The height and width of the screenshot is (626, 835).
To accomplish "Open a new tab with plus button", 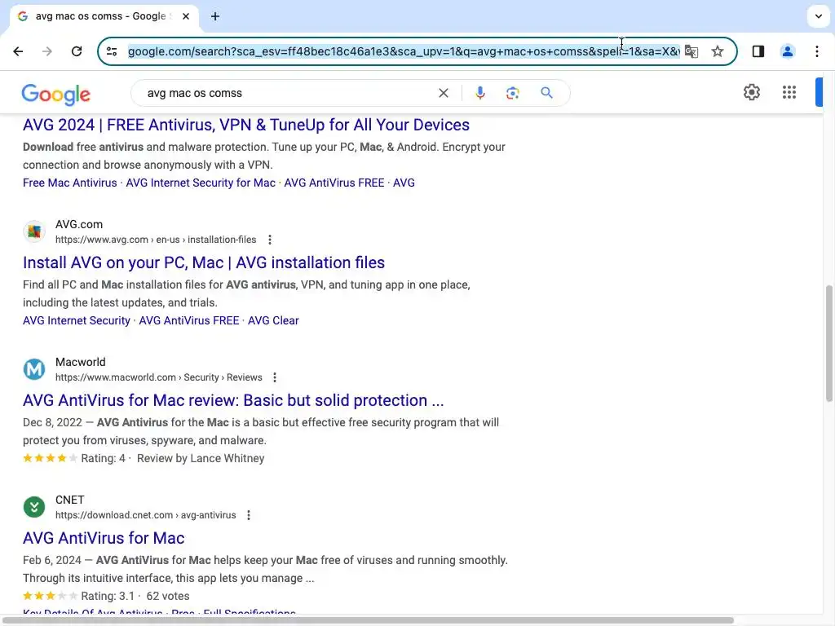I will click(215, 16).
